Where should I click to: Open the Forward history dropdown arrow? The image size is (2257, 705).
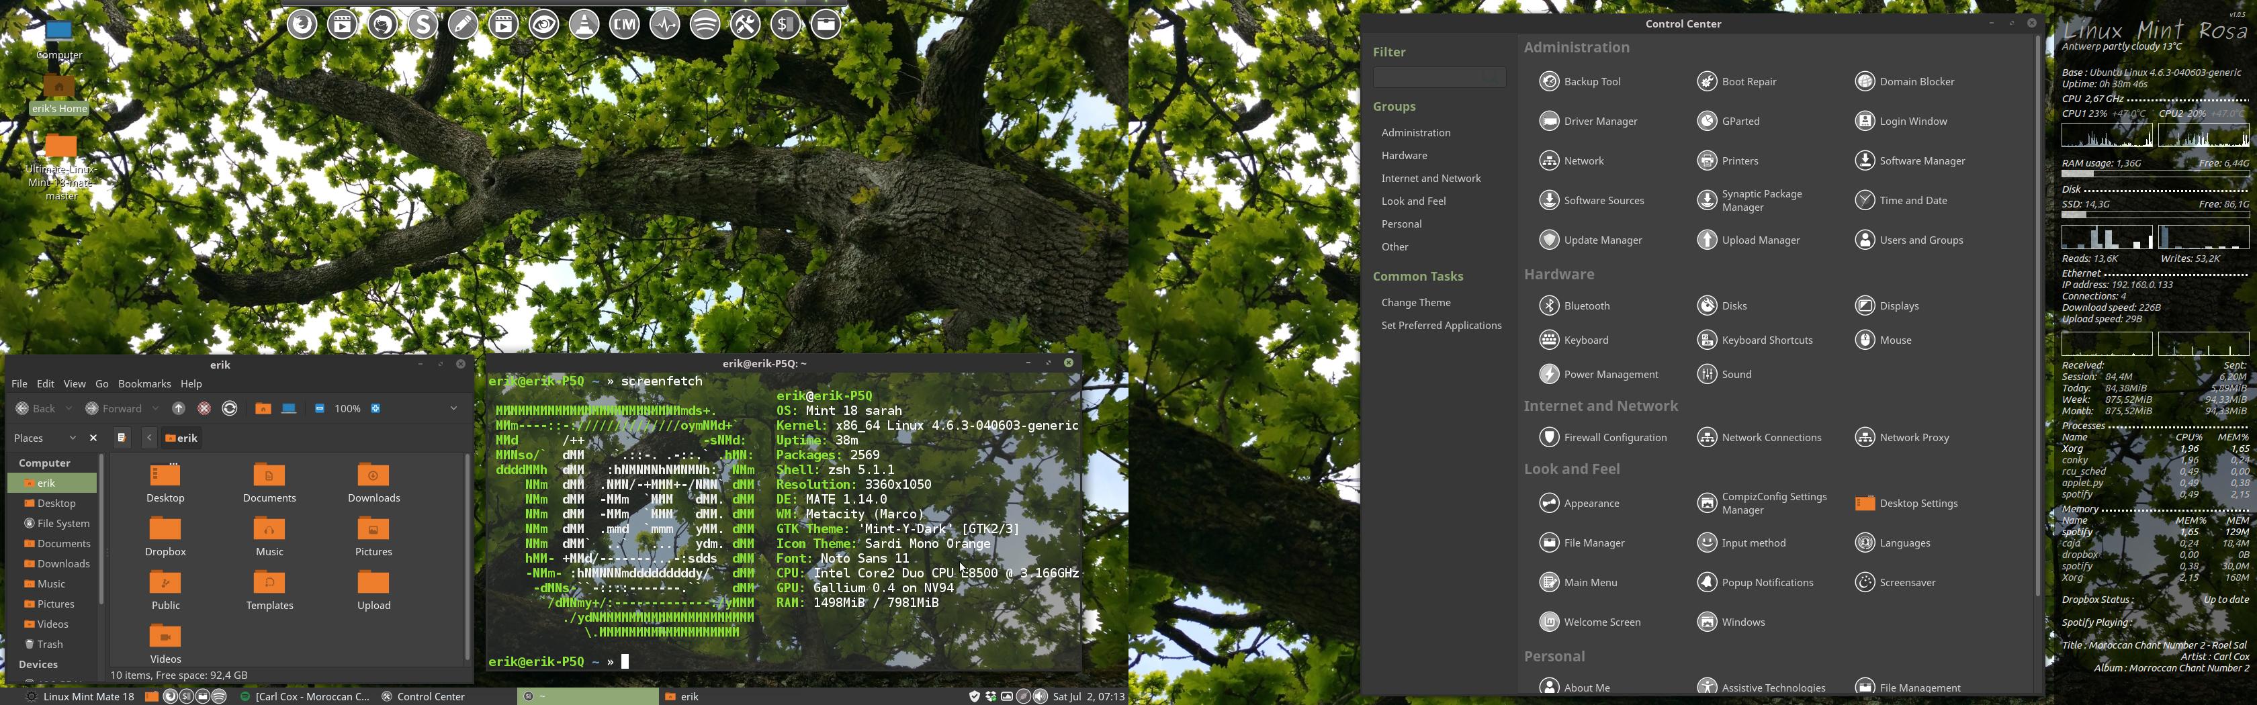155,408
